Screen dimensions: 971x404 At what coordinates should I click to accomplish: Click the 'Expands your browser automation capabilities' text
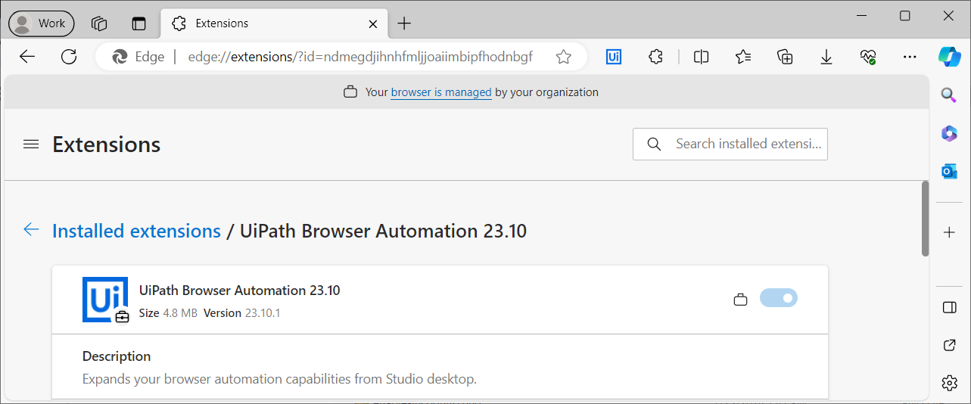pos(279,379)
